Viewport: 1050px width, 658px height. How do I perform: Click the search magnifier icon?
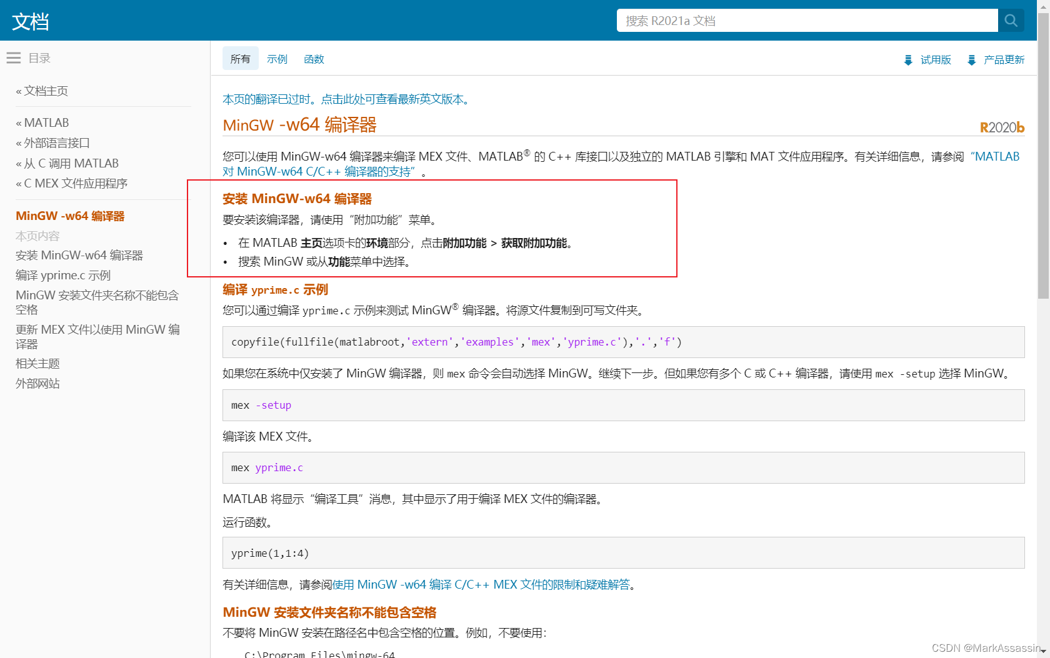[x=1011, y=20]
